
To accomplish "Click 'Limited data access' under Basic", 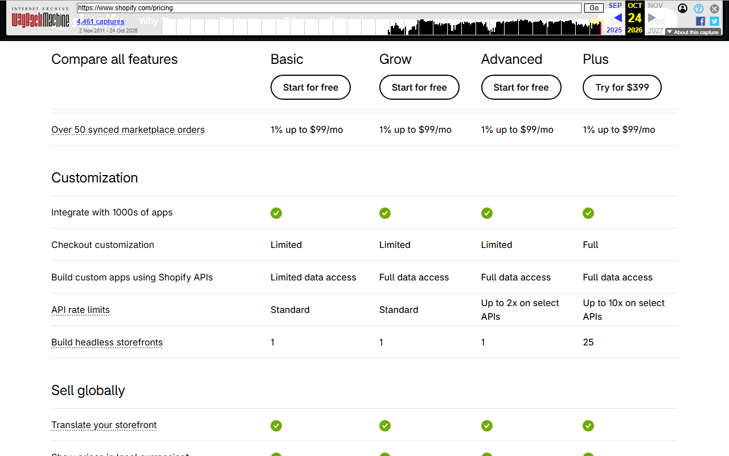I will (313, 277).
